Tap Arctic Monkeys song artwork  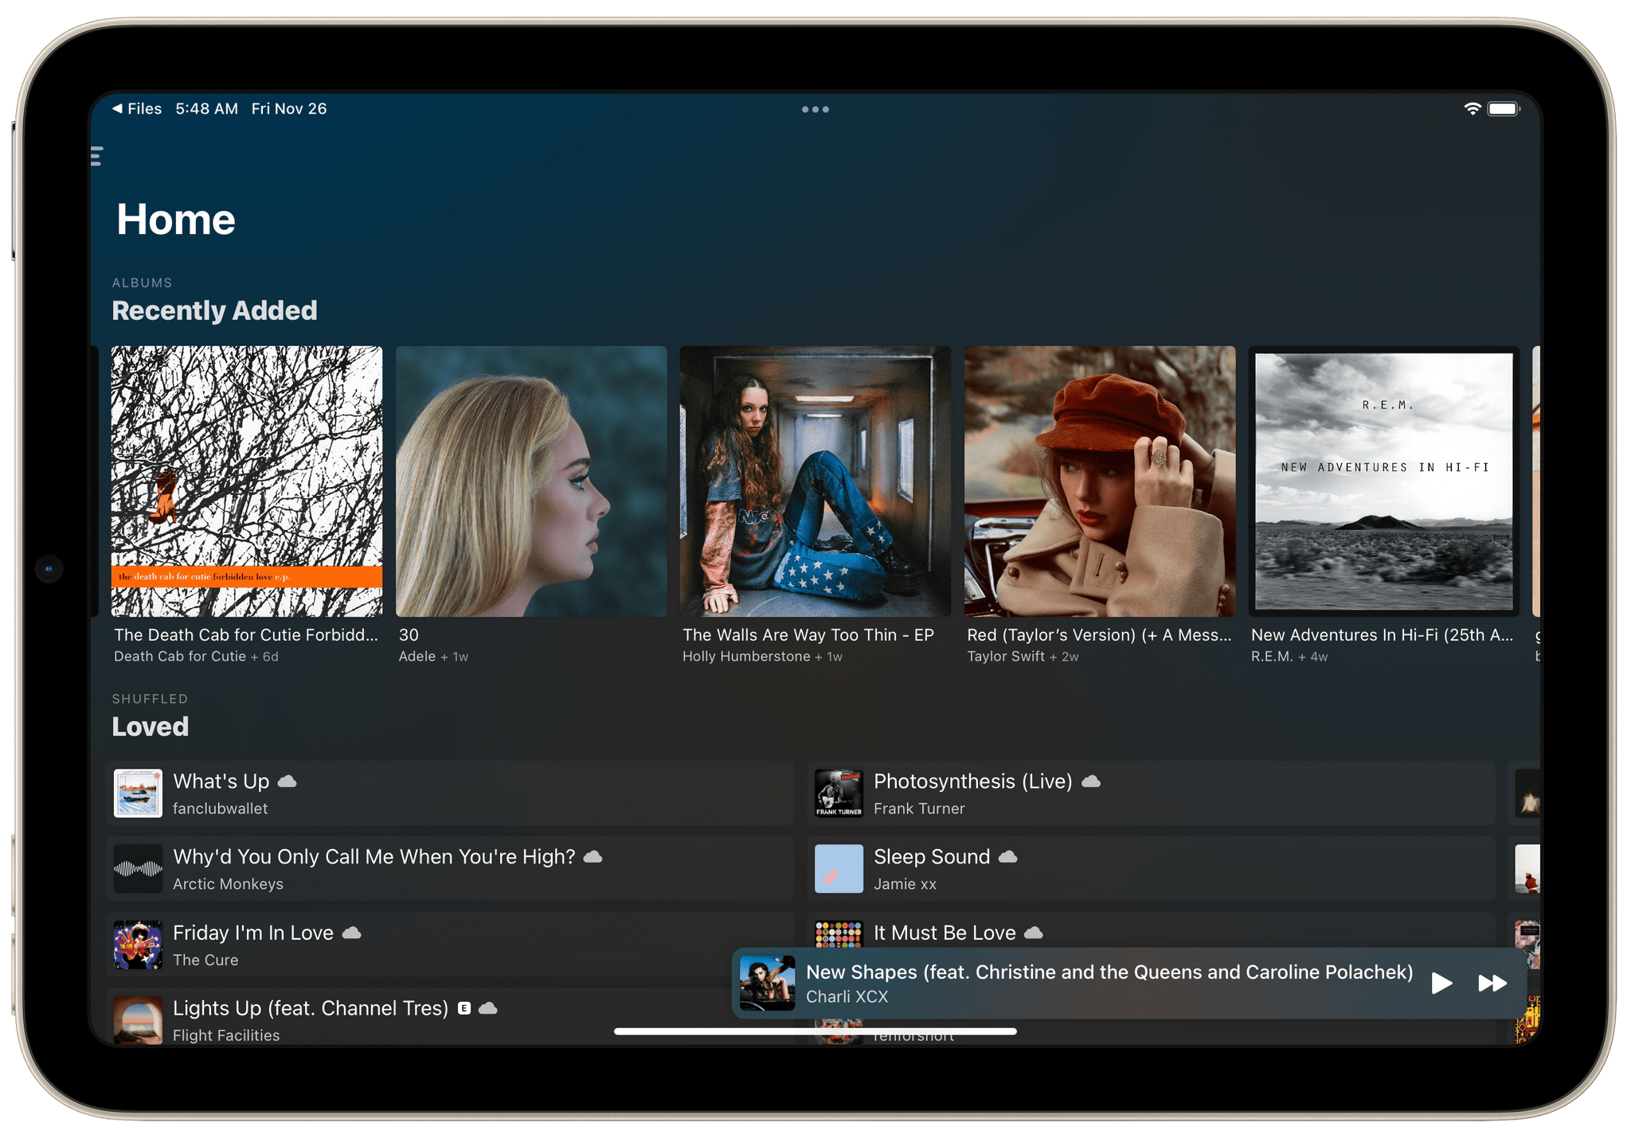click(x=138, y=869)
